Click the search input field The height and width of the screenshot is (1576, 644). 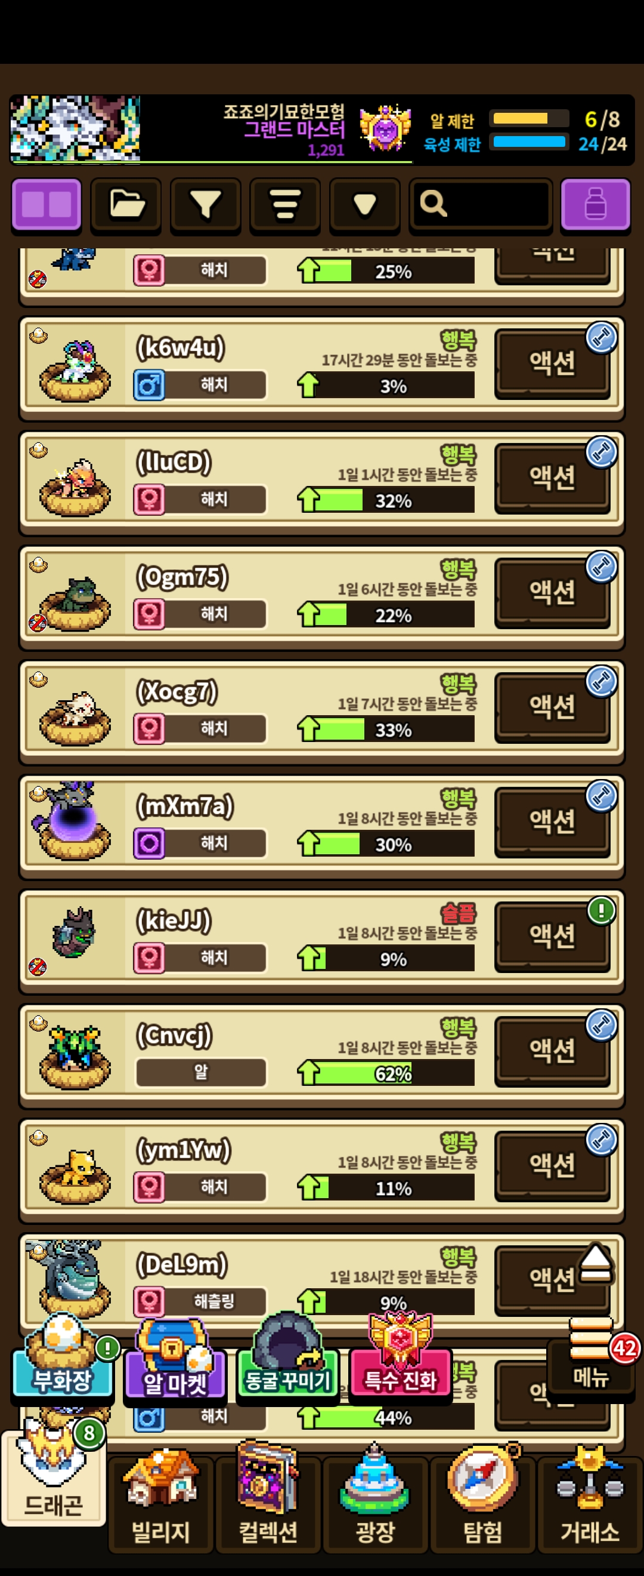pyautogui.click(x=481, y=205)
